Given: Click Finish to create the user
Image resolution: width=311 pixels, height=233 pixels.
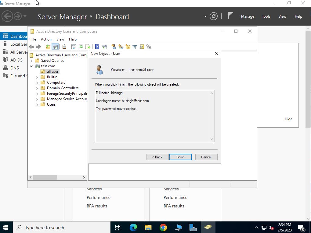Looking at the screenshot, I should pos(180,157).
